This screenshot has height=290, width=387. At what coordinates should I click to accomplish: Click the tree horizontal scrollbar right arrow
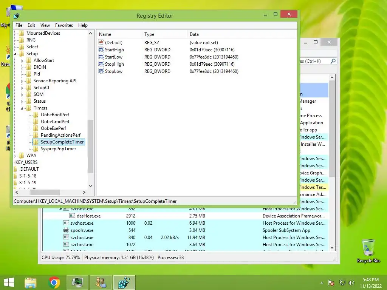click(x=84, y=192)
